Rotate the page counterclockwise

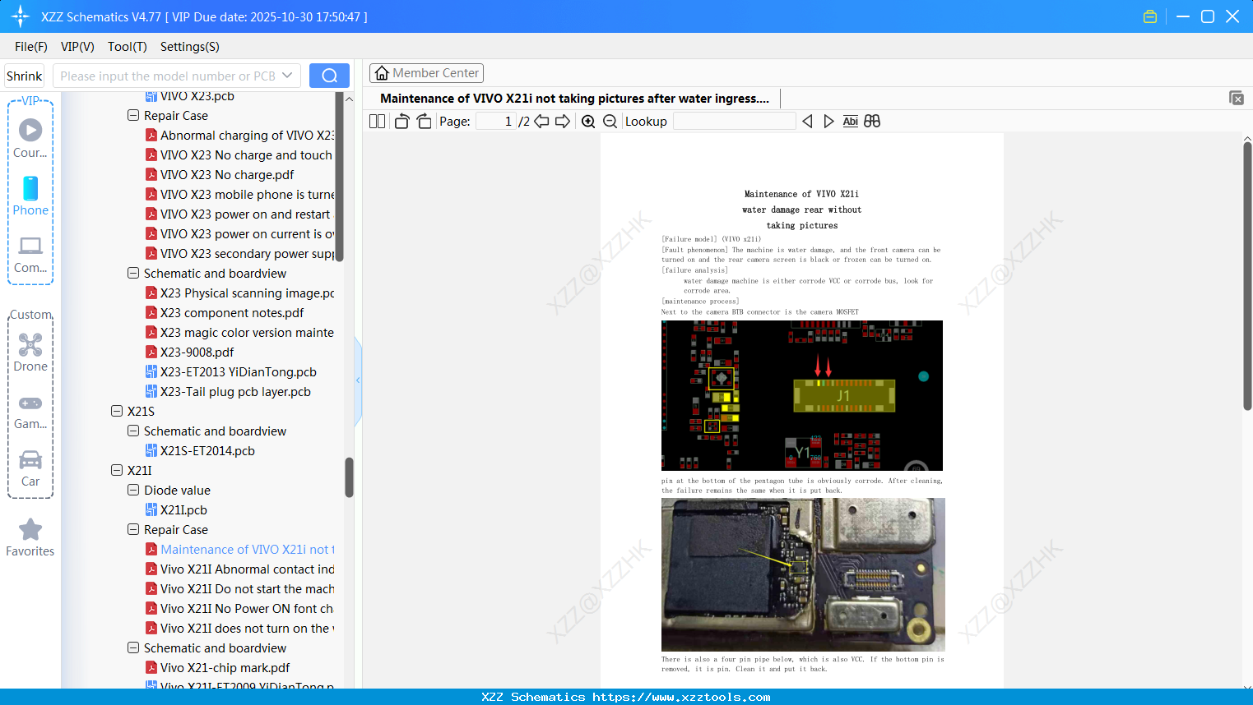(x=401, y=122)
